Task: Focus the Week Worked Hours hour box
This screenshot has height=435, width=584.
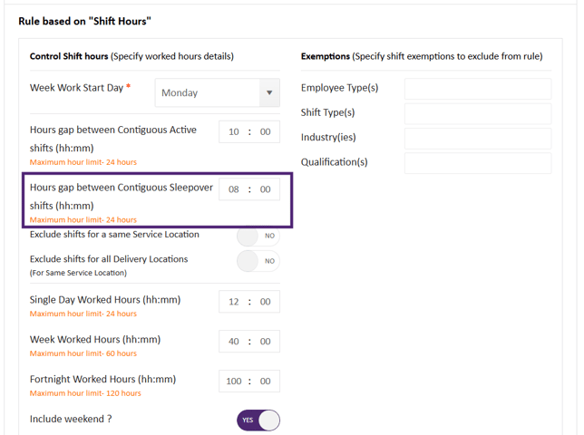Action: click(x=234, y=342)
